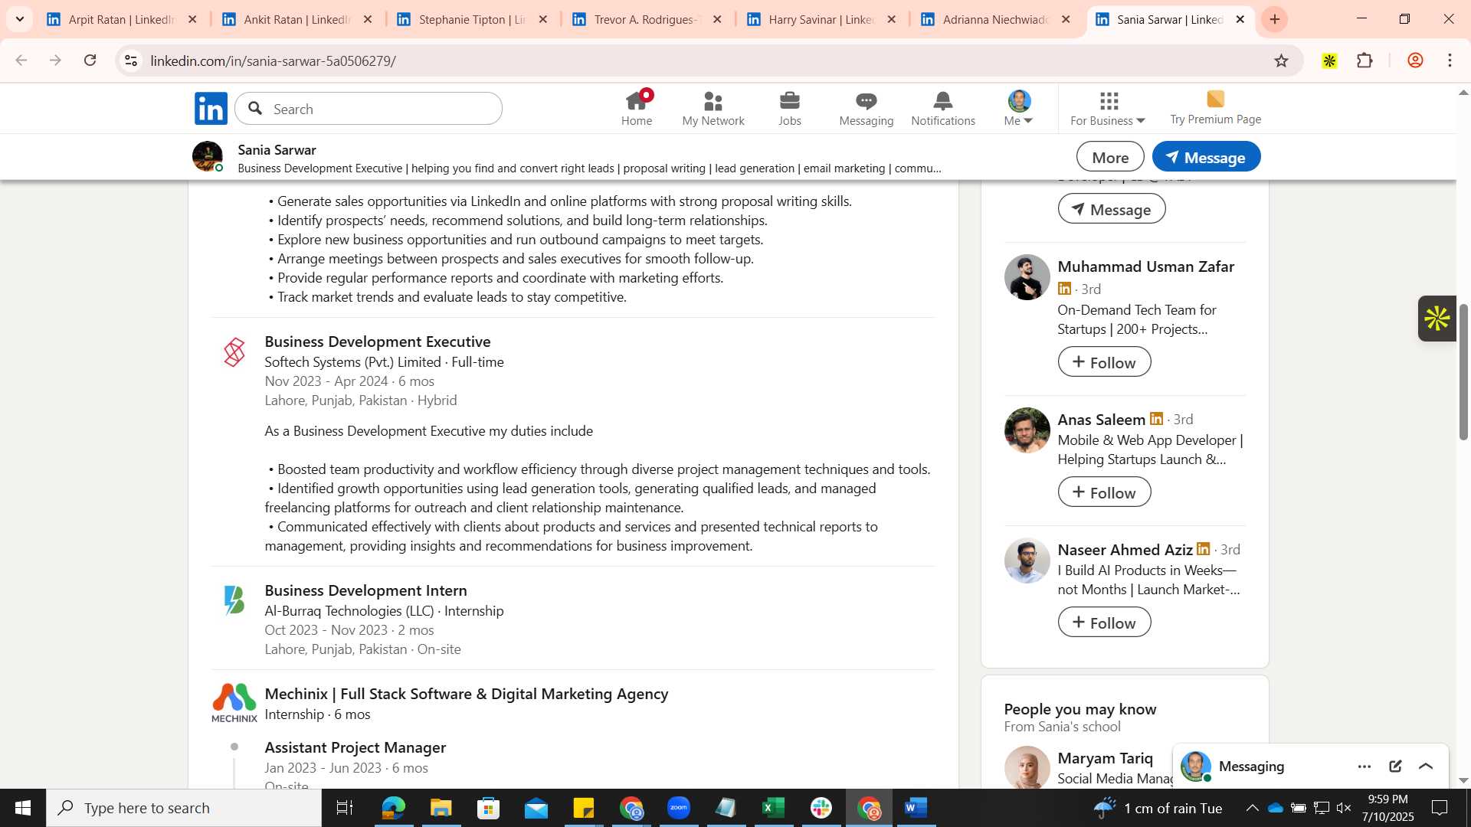Open Slack from the taskbar

pos(821,808)
